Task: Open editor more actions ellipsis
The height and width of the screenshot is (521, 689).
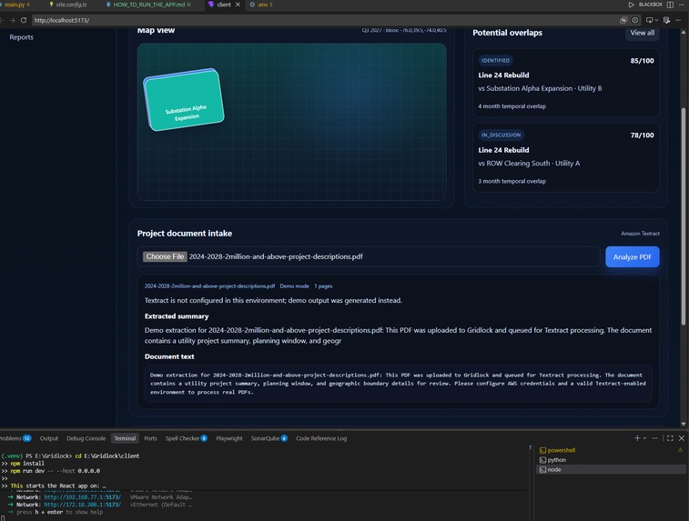Action: (x=682, y=5)
